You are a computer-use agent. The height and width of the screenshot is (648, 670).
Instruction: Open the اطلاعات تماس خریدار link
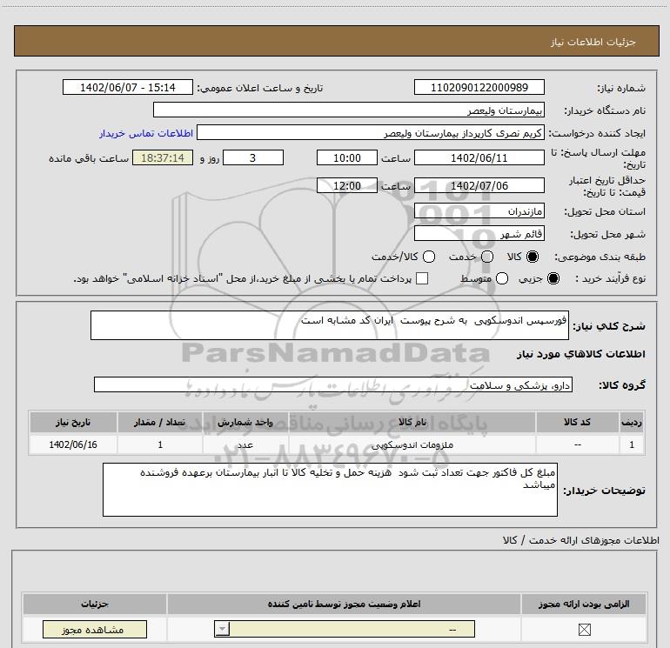(146, 133)
